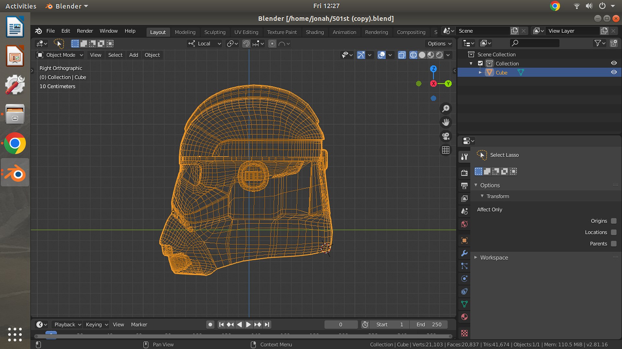Viewport: 622px width, 349px height.
Task: Collapse the Transform subpanel
Action: (482, 196)
